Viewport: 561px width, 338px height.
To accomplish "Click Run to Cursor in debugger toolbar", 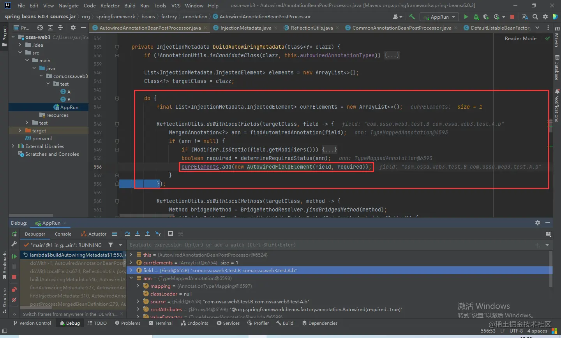I will point(158,234).
